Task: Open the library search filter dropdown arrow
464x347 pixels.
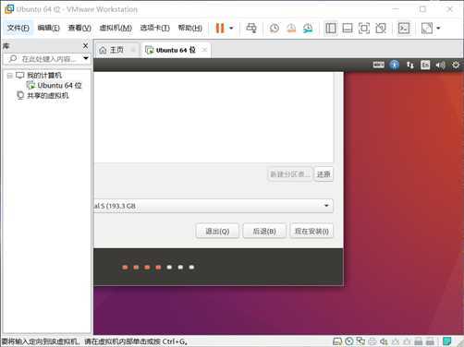Action: (86, 58)
